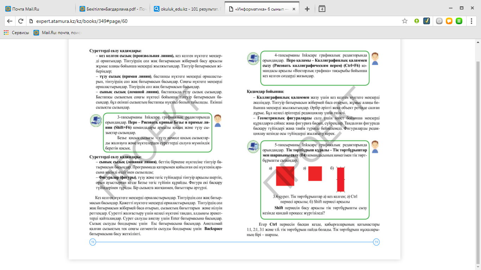Click the computer icon beside task 5

[x=253, y=147]
